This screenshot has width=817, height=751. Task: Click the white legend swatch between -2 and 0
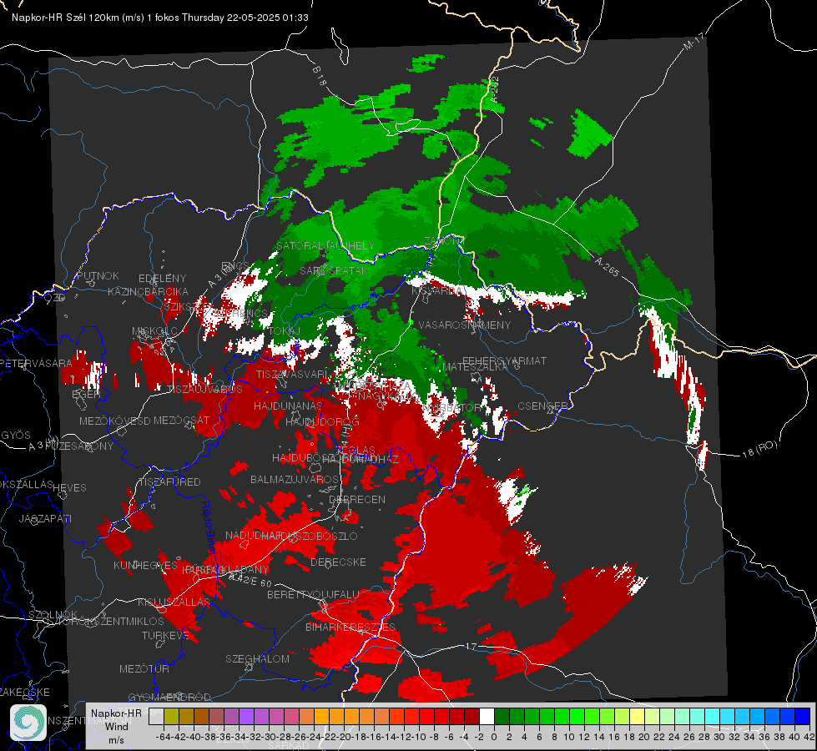(487, 716)
